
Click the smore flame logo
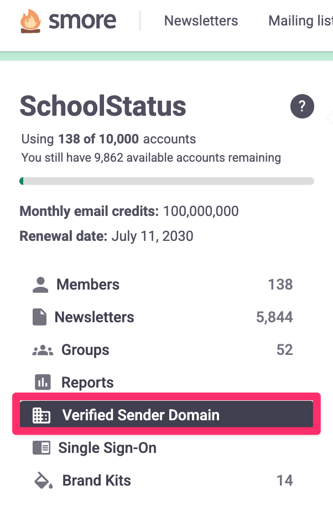(x=31, y=21)
